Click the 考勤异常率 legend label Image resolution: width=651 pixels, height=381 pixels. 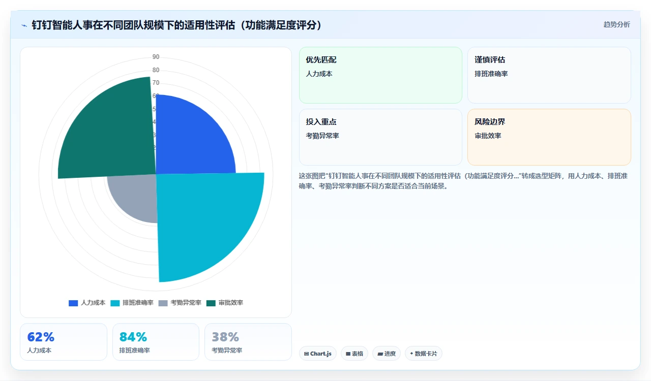click(186, 303)
